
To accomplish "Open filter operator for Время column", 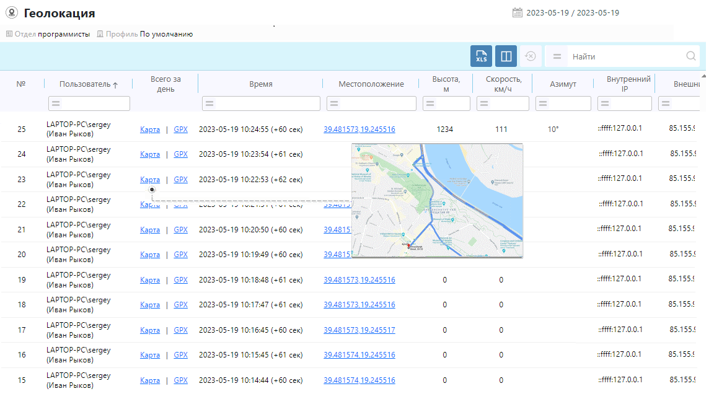I will pyautogui.click(x=209, y=103).
